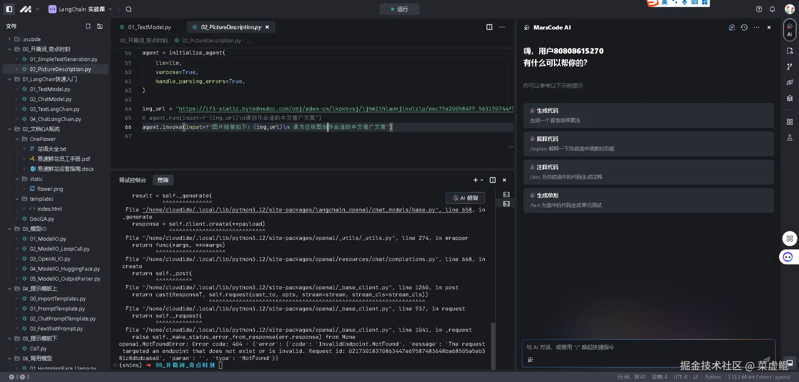Select 02_PictureDescription.py in file tree
The height and width of the screenshot is (382, 799).
(x=60, y=69)
